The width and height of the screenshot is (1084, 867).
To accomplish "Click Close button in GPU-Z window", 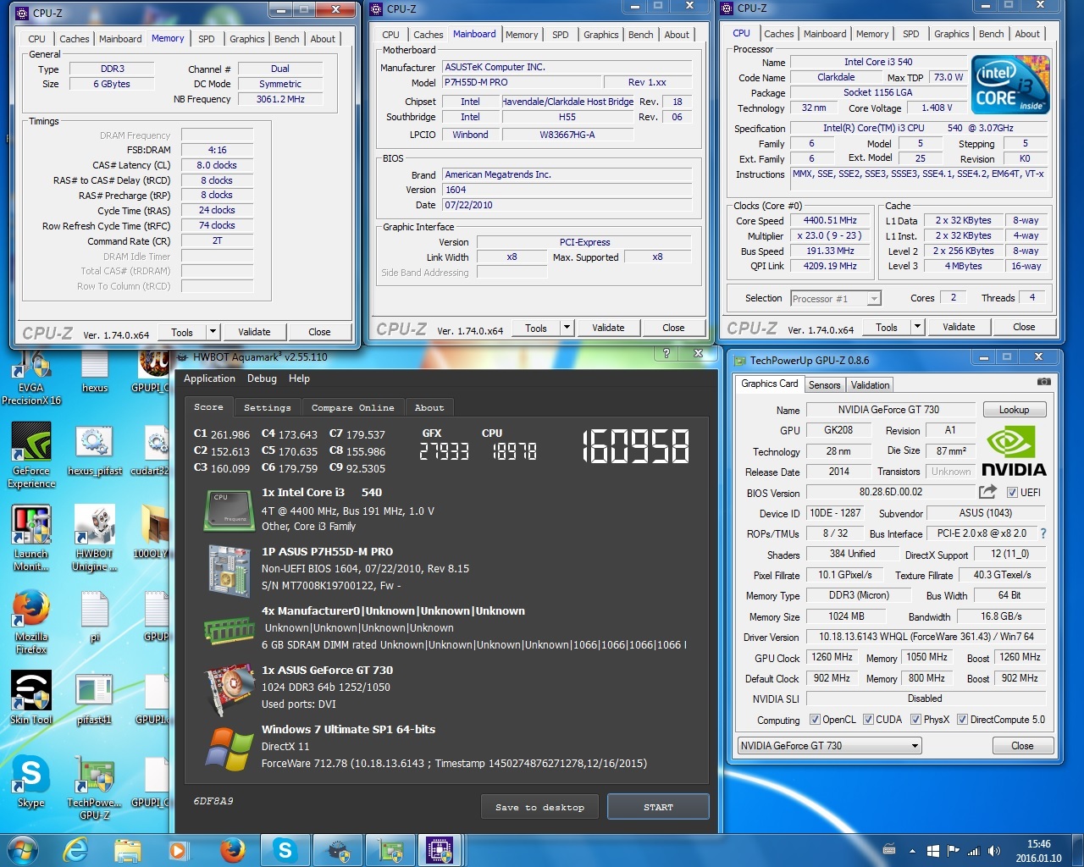I will tap(1022, 746).
